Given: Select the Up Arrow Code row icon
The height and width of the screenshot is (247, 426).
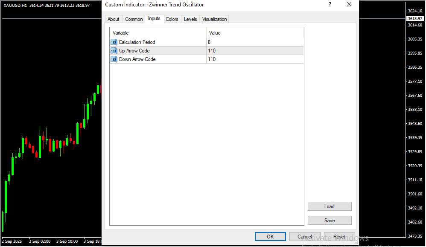Looking at the screenshot, I should [x=114, y=51].
